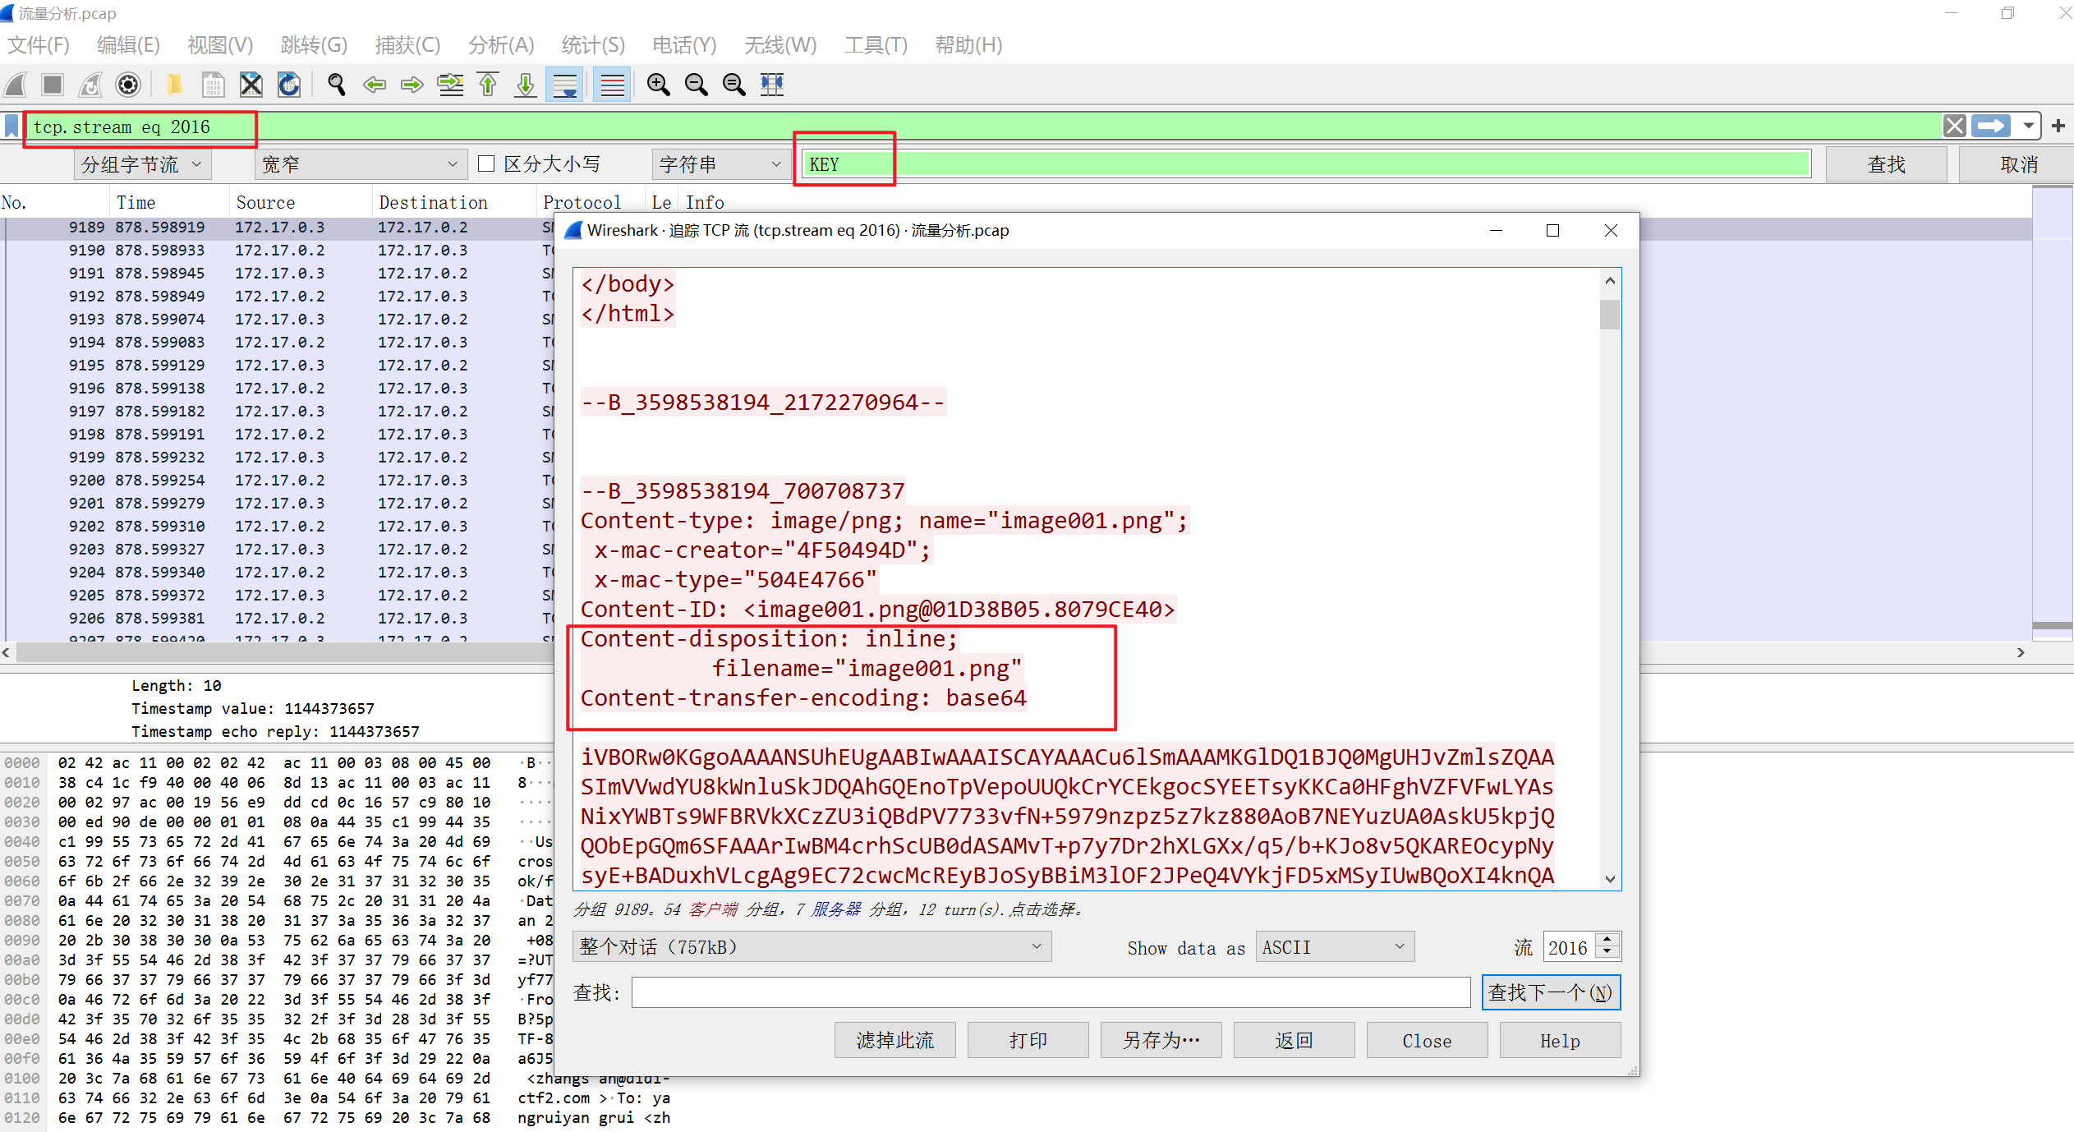Click the KEY search text field

click(1306, 164)
